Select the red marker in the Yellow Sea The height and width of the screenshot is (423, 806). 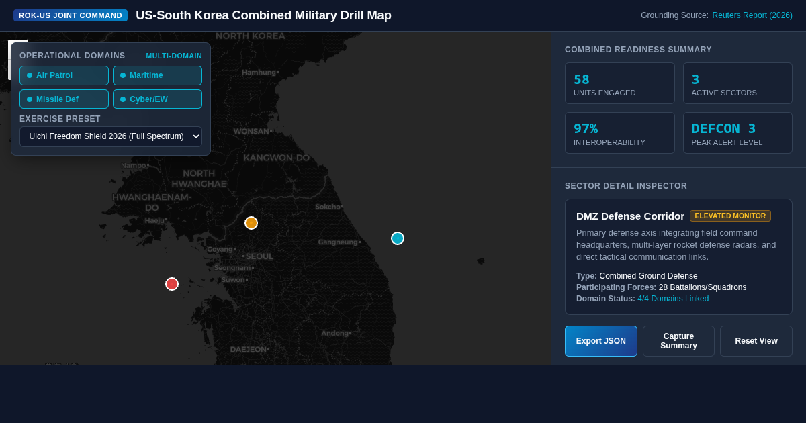coord(172,284)
